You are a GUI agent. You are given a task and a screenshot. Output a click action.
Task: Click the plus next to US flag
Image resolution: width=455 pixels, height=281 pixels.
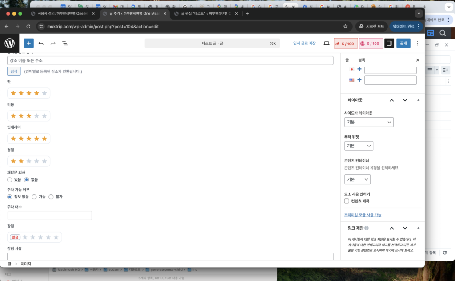click(359, 80)
